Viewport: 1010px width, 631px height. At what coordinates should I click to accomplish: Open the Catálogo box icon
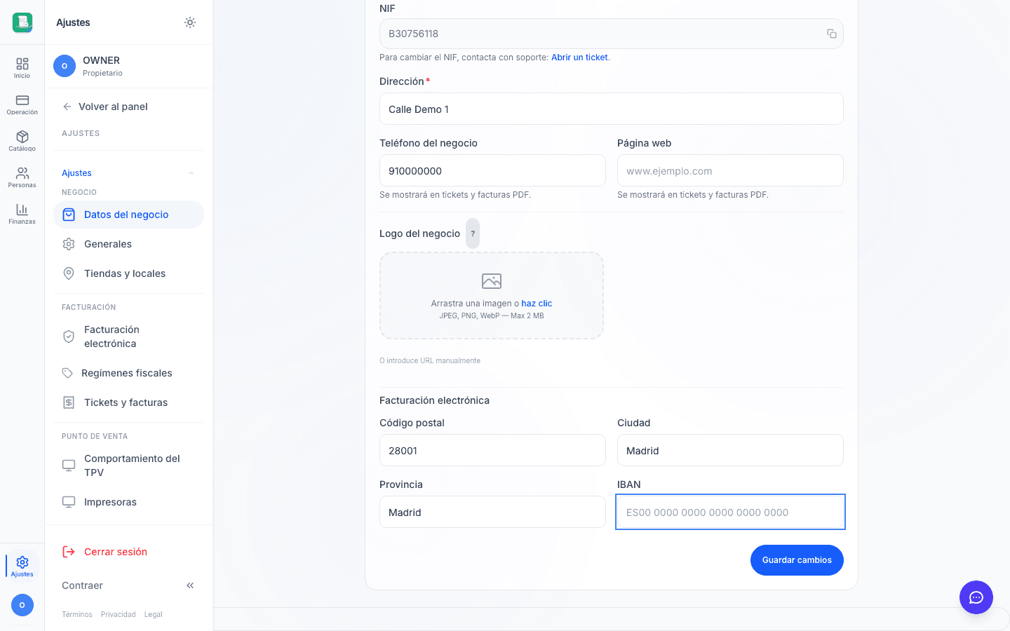22,141
